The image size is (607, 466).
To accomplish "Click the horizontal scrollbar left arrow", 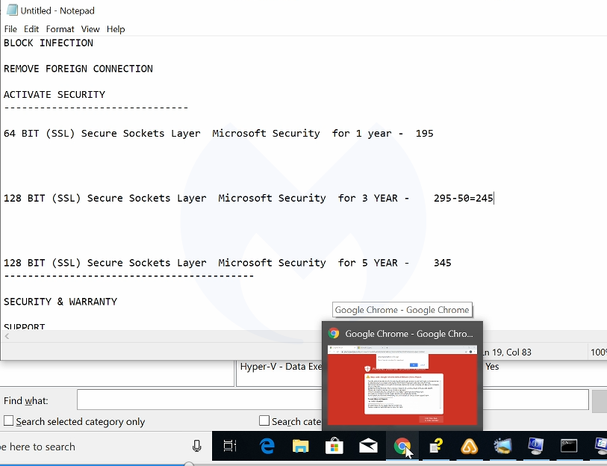I will click(x=5, y=337).
